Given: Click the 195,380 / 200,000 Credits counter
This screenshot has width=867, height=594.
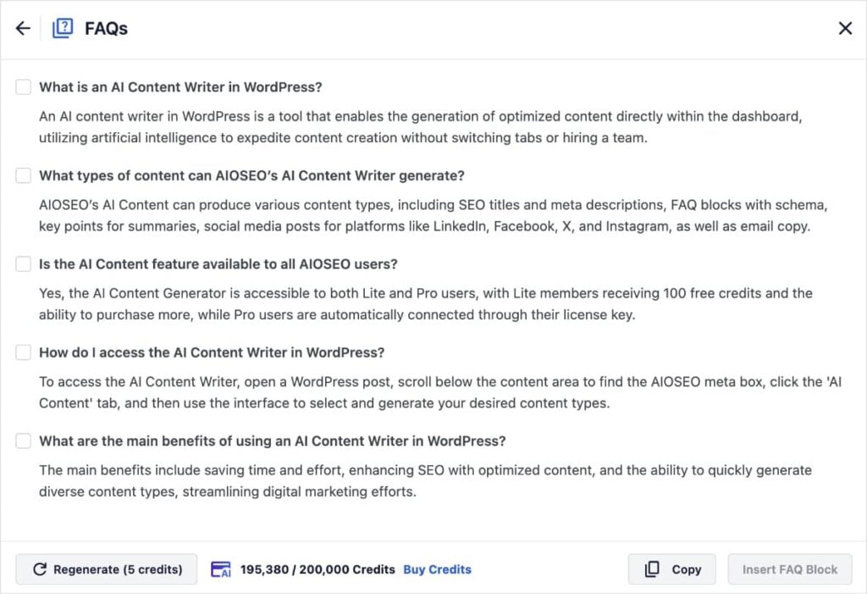Looking at the screenshot, I should (316, 569).
